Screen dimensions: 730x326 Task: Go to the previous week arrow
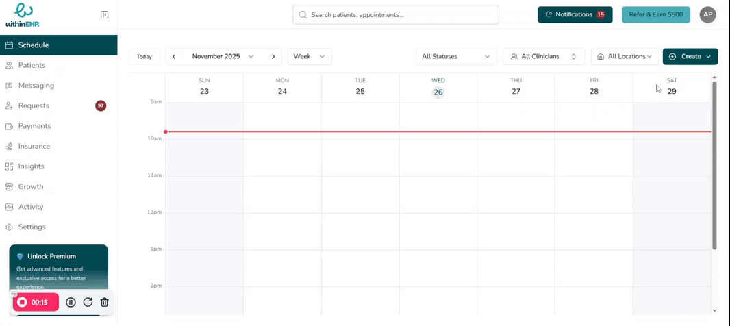175,56
